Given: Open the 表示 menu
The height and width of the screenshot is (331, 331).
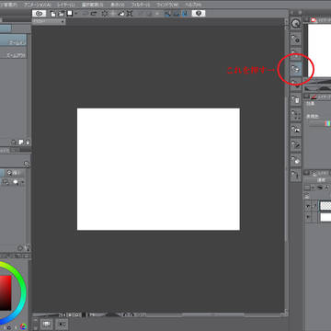Looking at the screenshot, I should [x=118, y=5].
